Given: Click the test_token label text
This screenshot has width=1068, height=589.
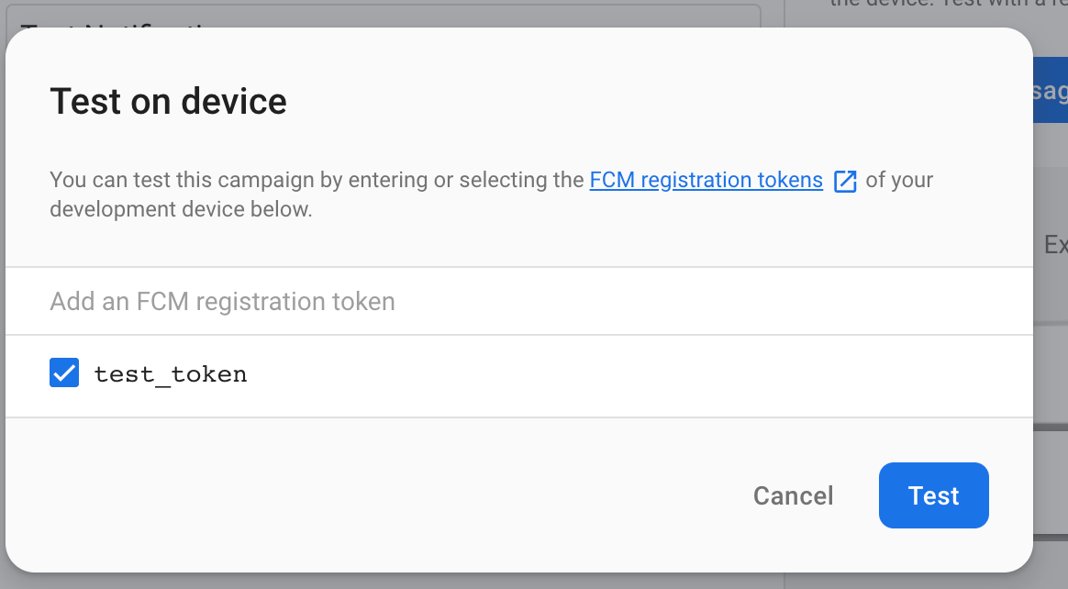Looking at the screenshot, I should point(171,374).
